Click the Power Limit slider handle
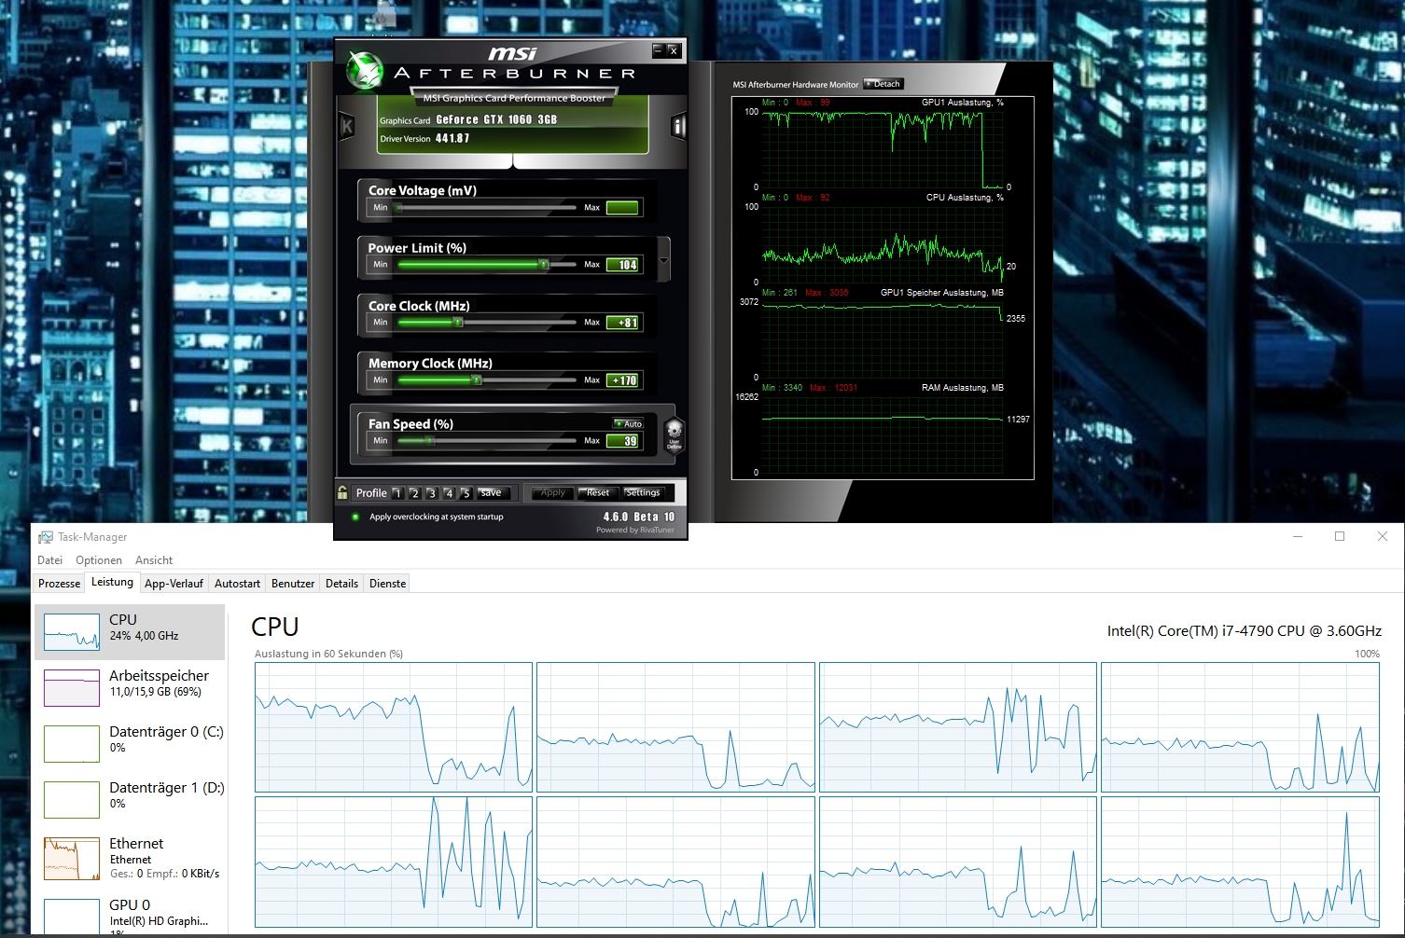The height and width of the screenshot is (938, 1405). pos(543,265)
